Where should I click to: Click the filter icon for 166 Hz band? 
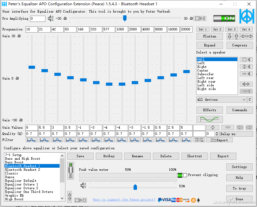83,140
